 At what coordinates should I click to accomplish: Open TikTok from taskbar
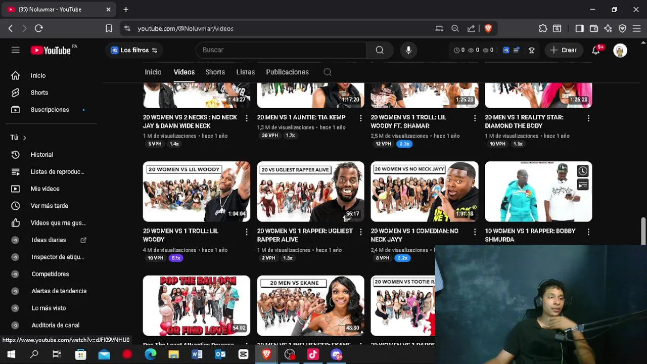[x=313, y=354]
